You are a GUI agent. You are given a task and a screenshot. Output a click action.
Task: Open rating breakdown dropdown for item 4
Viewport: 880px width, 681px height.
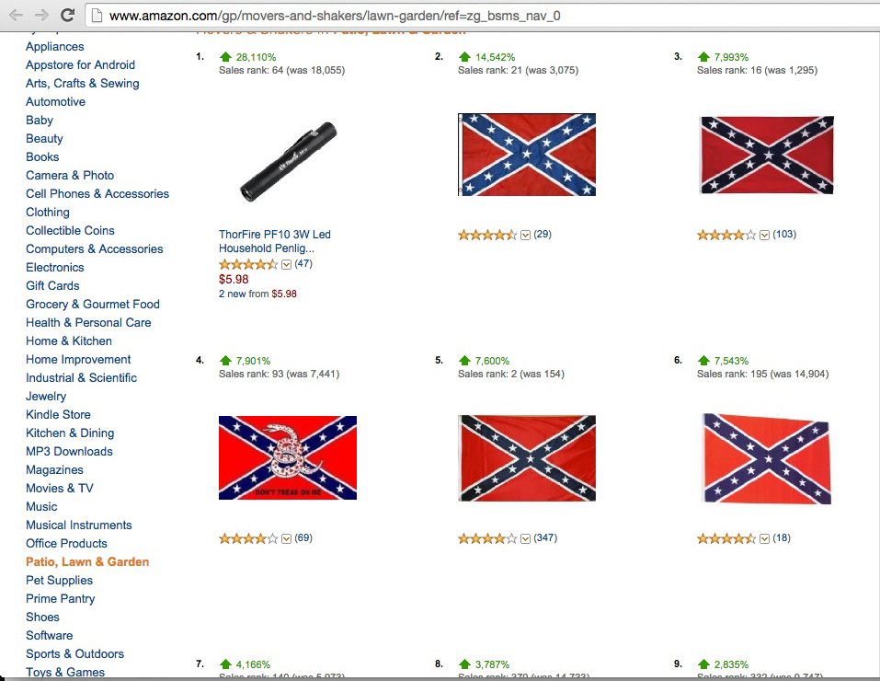[x=286, y=538]
